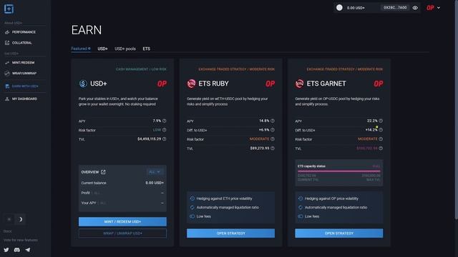This screenshot has width=458, height=257.
Task: Click Hedging against ETH price volatility text
Action: click(x=224, y=198)
